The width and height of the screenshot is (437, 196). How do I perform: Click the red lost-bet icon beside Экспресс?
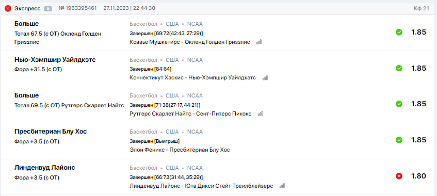[8, 9]
